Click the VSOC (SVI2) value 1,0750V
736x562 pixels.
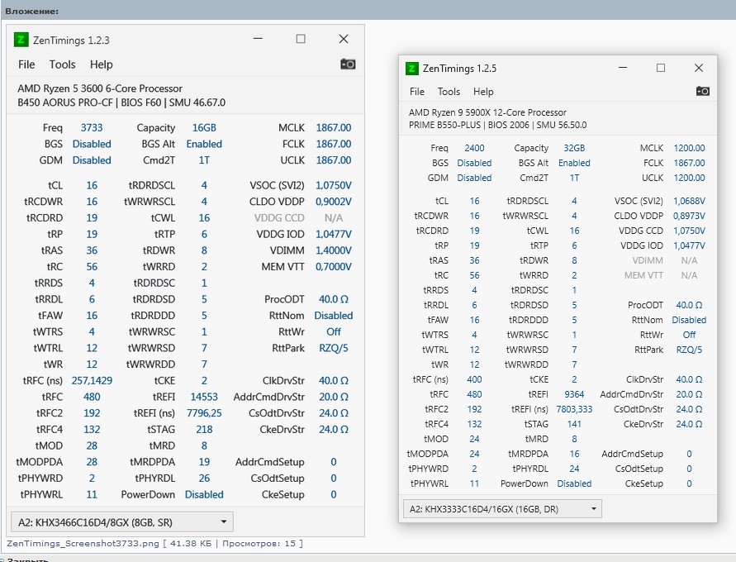pyautogui.click(x=333, y=185)
